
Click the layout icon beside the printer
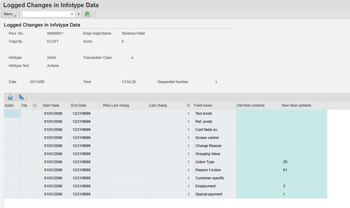(21, 97)
